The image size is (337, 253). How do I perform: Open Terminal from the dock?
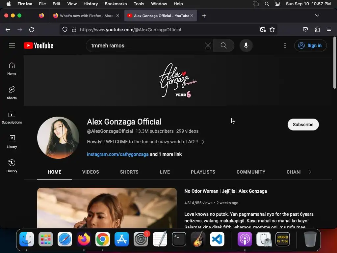[x=179, y=239]
